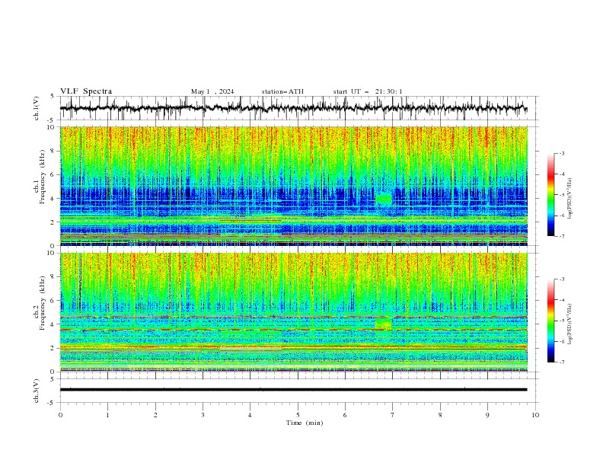Click the "9" tick on the time axis
The height and width of the screenshot is (466, 603).
coord(487,415)
